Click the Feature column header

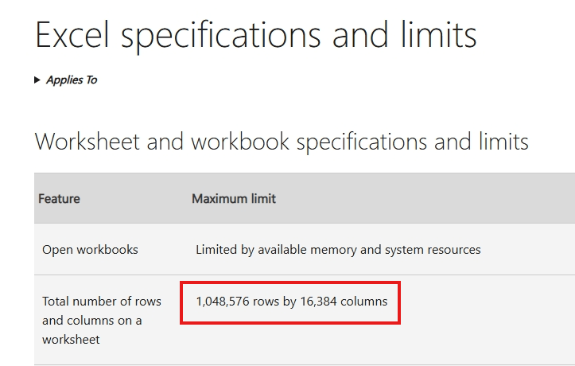(x=59, y=199)
